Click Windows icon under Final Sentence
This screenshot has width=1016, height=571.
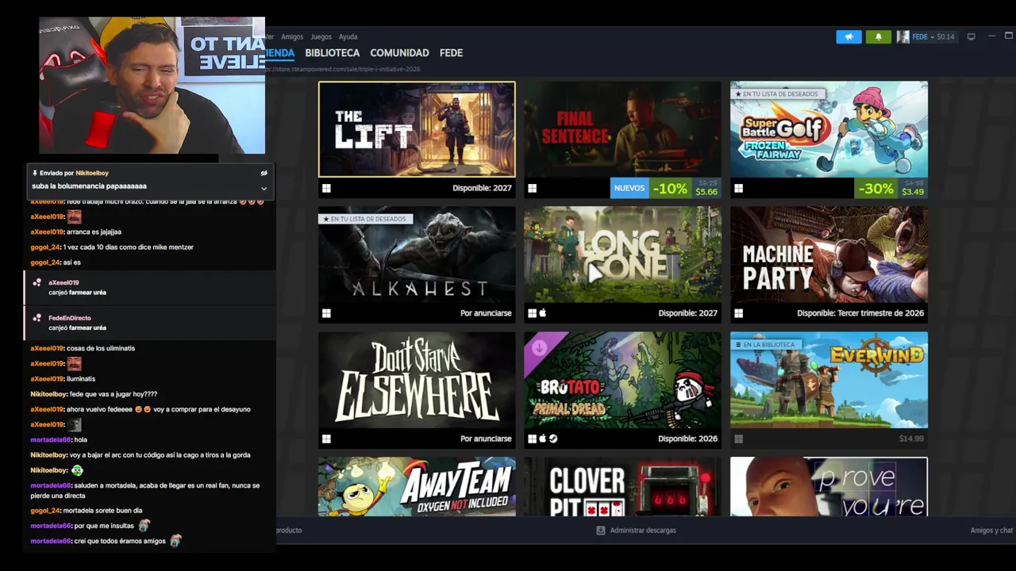pyautogui.click(x=532, y=188)
